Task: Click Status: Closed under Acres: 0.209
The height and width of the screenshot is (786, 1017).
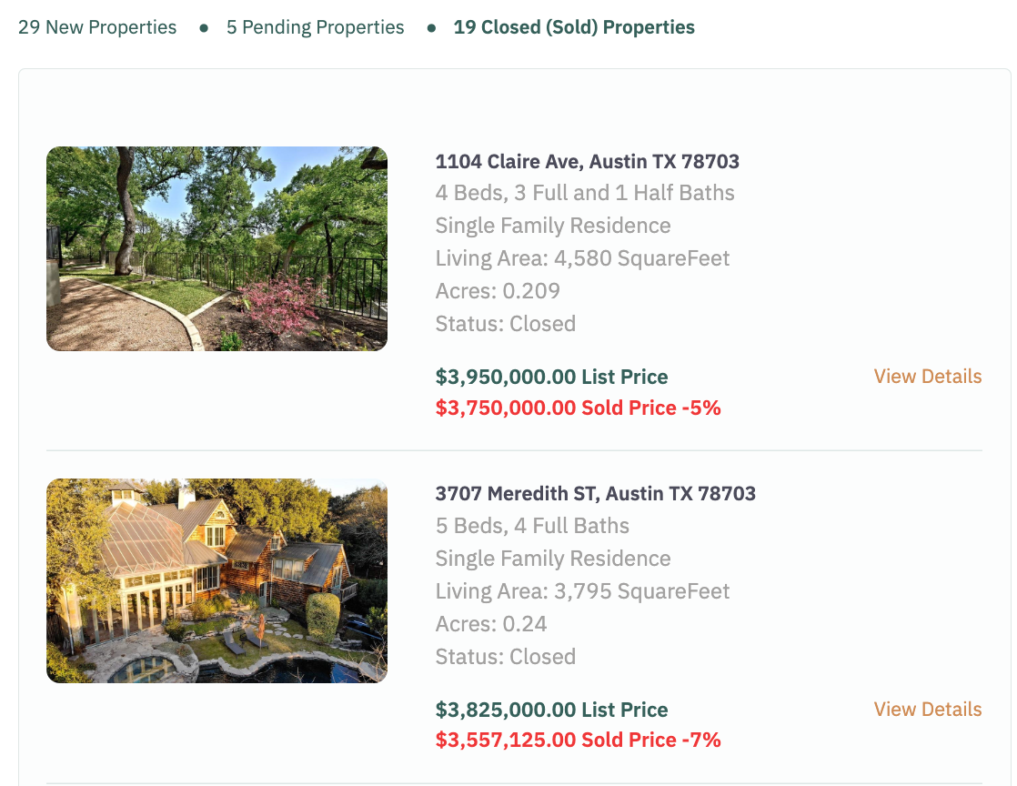Action: (505, 324)
